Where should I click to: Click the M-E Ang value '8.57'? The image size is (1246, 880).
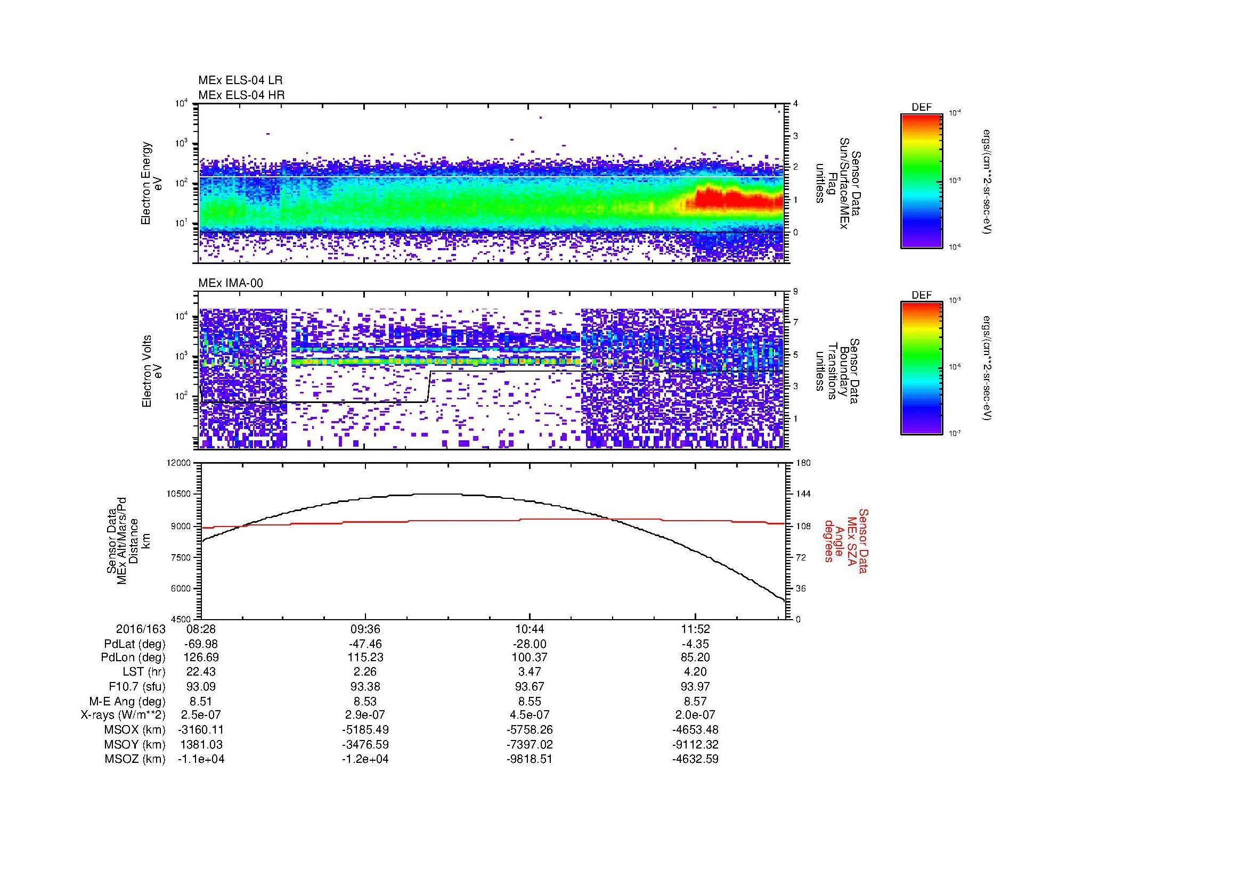tap(695, 701)
